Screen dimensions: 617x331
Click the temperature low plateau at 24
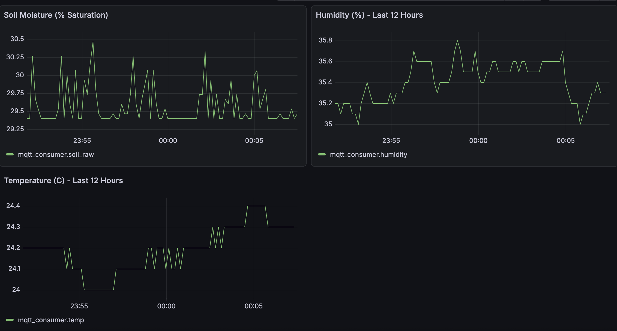(x=99, y=290)
